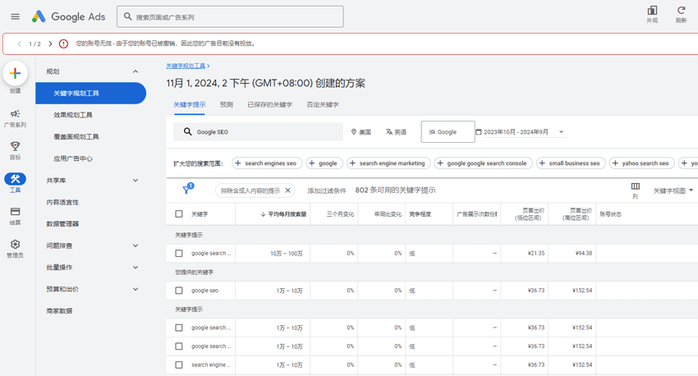Click 添加过滤条件 add filter
Viewport: 698px width, 376px height.
[327, 190]
